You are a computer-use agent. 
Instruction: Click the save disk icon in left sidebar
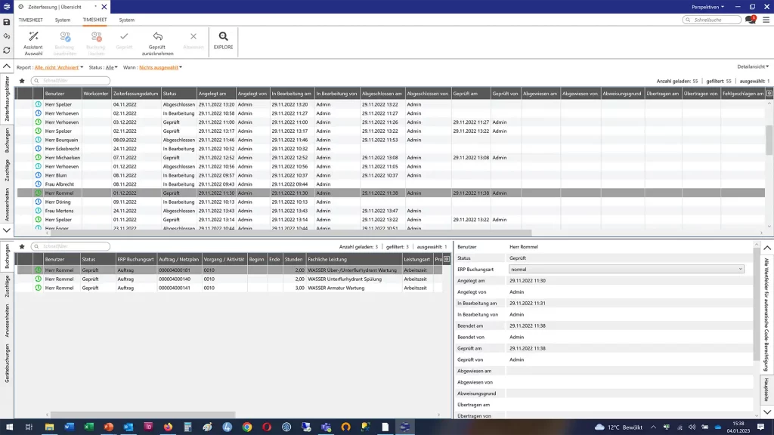7,22
